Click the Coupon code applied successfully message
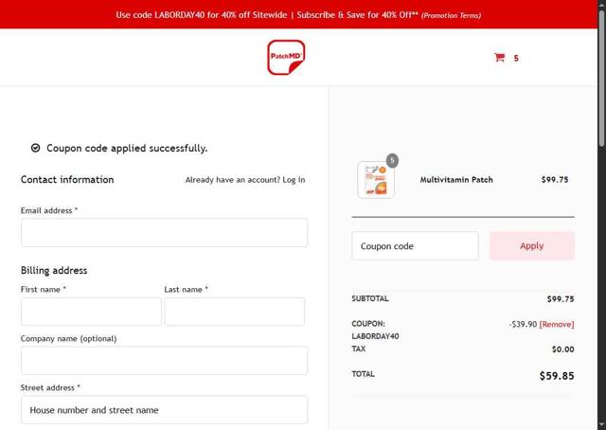Viewport: 606px width, 430px height. coord(127,148)
